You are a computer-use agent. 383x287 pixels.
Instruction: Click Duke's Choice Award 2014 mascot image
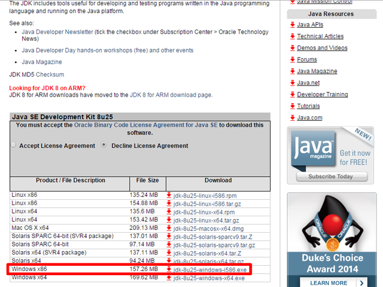(332, 222)
